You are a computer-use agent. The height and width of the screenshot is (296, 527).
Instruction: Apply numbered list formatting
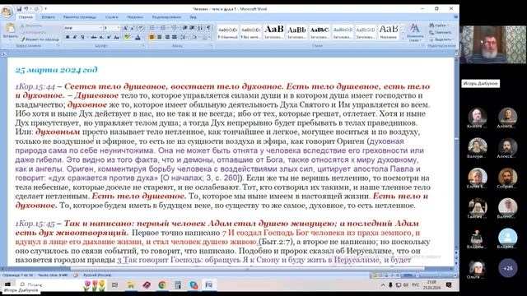pyautogui.click(x=163, y=28)
